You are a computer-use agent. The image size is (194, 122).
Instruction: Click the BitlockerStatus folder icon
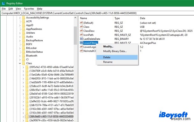coord(24,52)
